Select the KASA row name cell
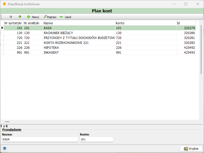The height and width of the screenshot is (153, 204). [79, 28]
